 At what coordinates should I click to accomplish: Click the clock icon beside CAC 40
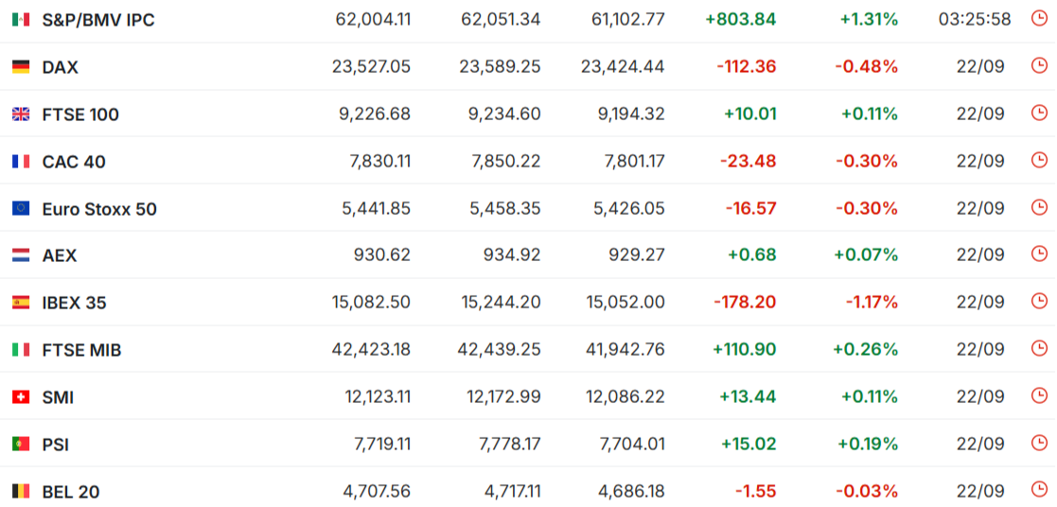tap(1039, 160)
